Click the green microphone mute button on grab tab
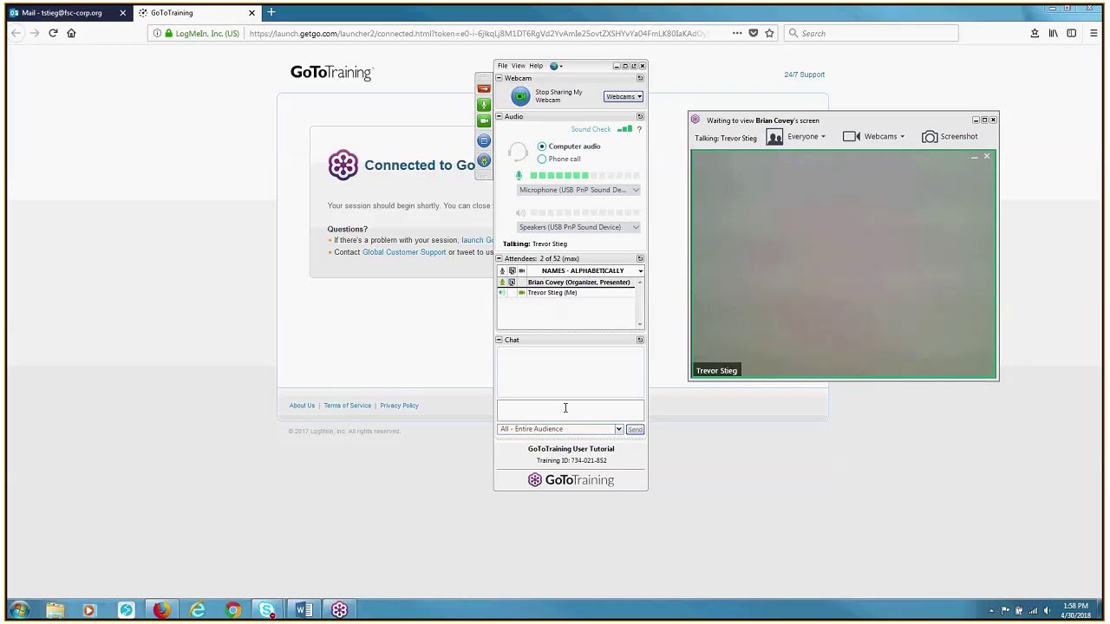1110x624 pixels. coord(484,104)
